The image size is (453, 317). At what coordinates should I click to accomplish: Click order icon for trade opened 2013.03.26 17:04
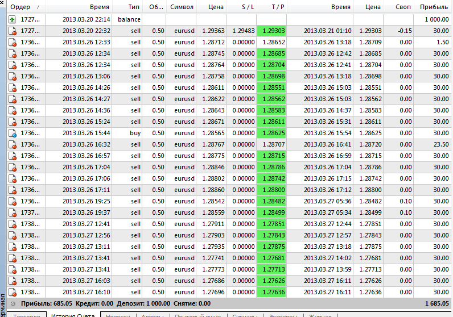13,167
